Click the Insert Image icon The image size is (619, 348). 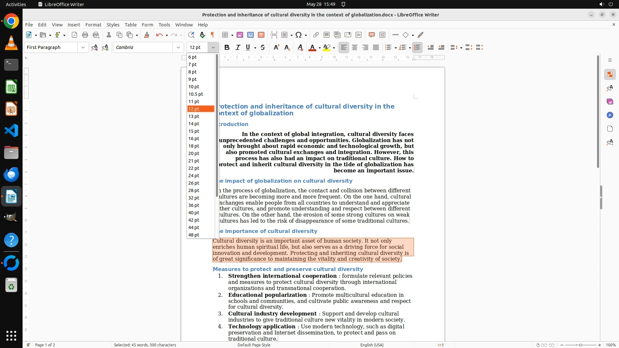pos(240,35)
